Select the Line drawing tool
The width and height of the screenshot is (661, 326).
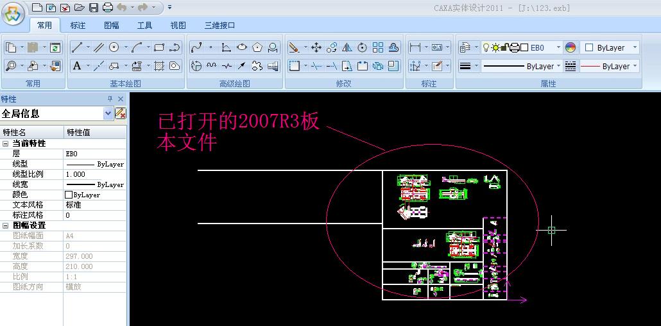click(x=77, y=47)
